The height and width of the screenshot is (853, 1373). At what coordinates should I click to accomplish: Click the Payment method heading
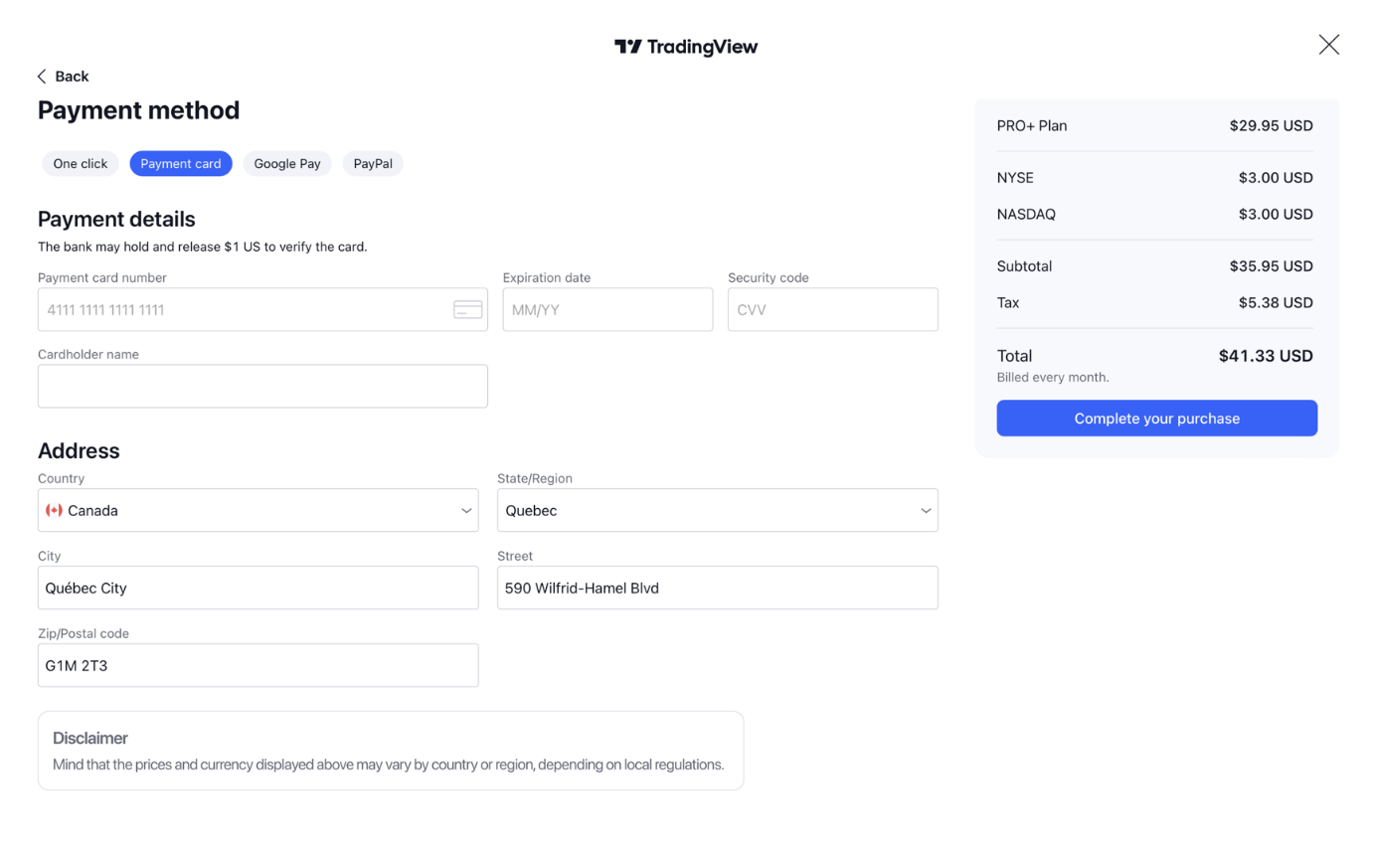(139, 110)
